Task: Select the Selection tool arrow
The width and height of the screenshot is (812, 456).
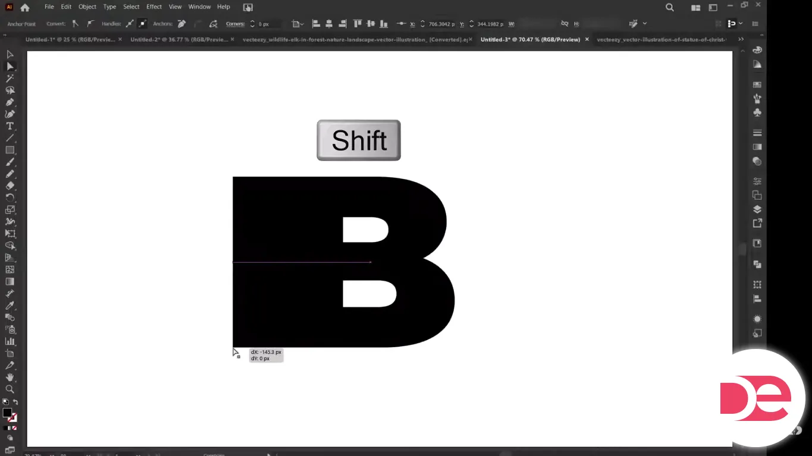Action: 10,54
